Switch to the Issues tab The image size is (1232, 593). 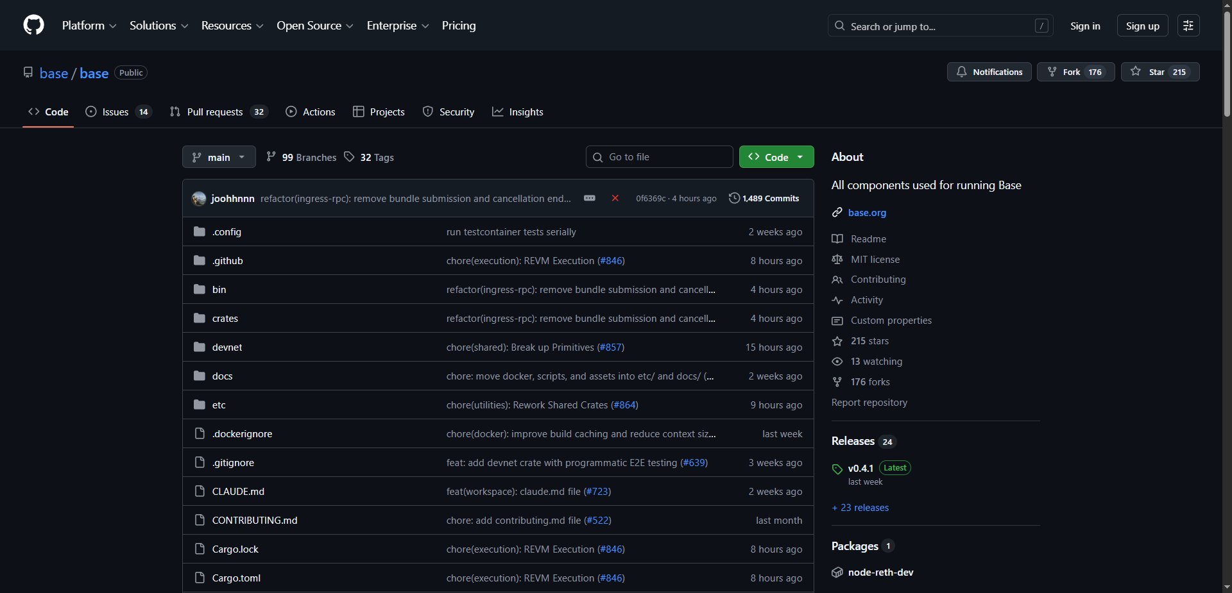pos(119,112)
